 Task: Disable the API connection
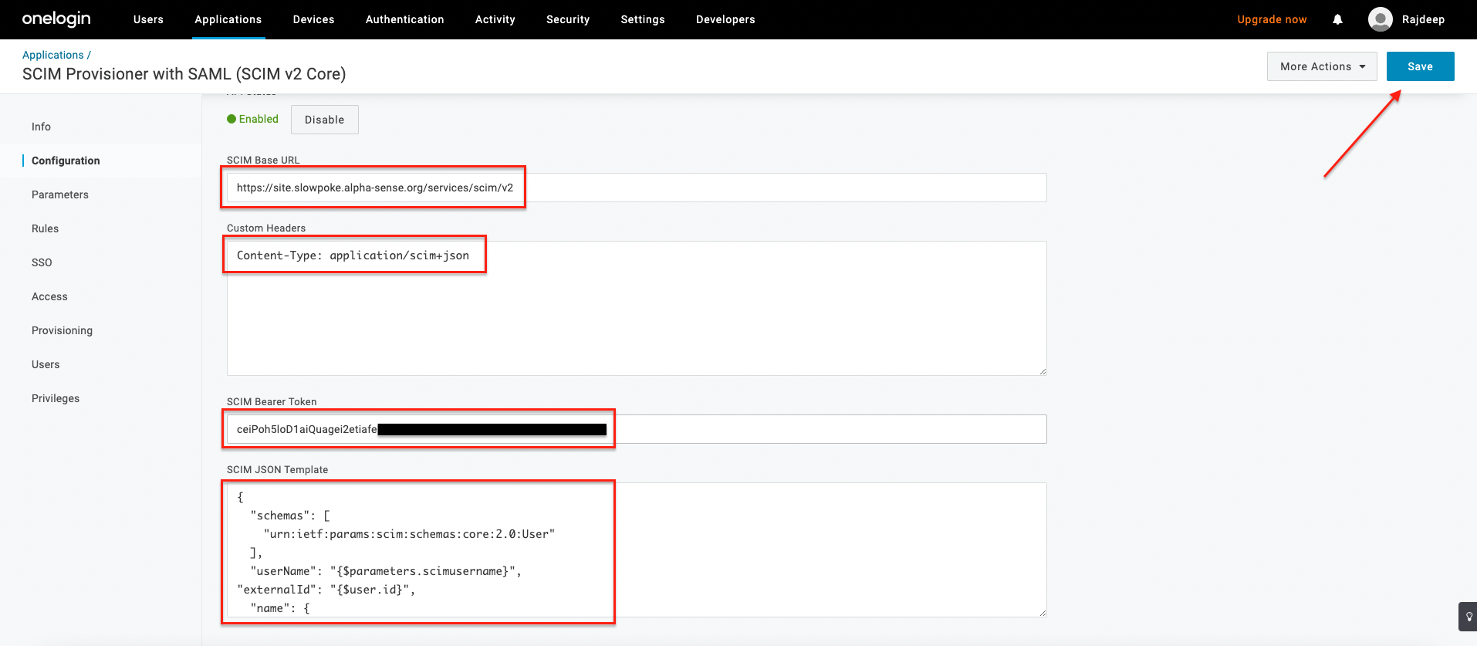tap(324, 120)
